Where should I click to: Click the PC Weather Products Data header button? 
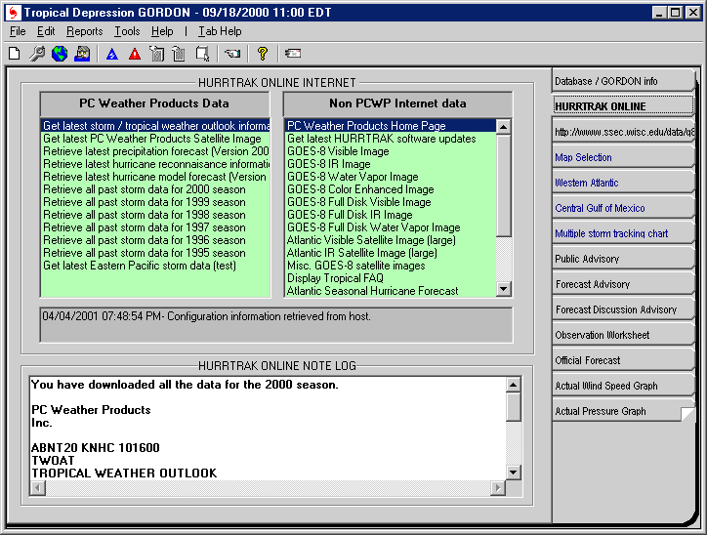click(154, 103)
